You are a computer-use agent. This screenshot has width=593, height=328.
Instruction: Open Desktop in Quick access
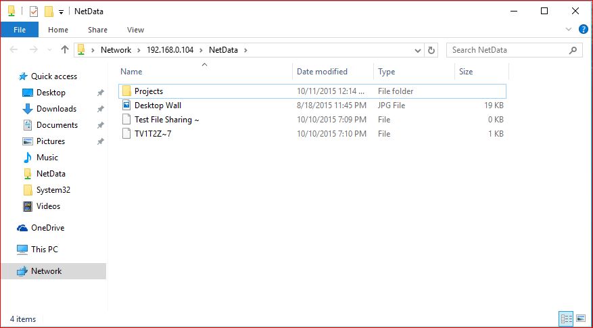(51, 93)
